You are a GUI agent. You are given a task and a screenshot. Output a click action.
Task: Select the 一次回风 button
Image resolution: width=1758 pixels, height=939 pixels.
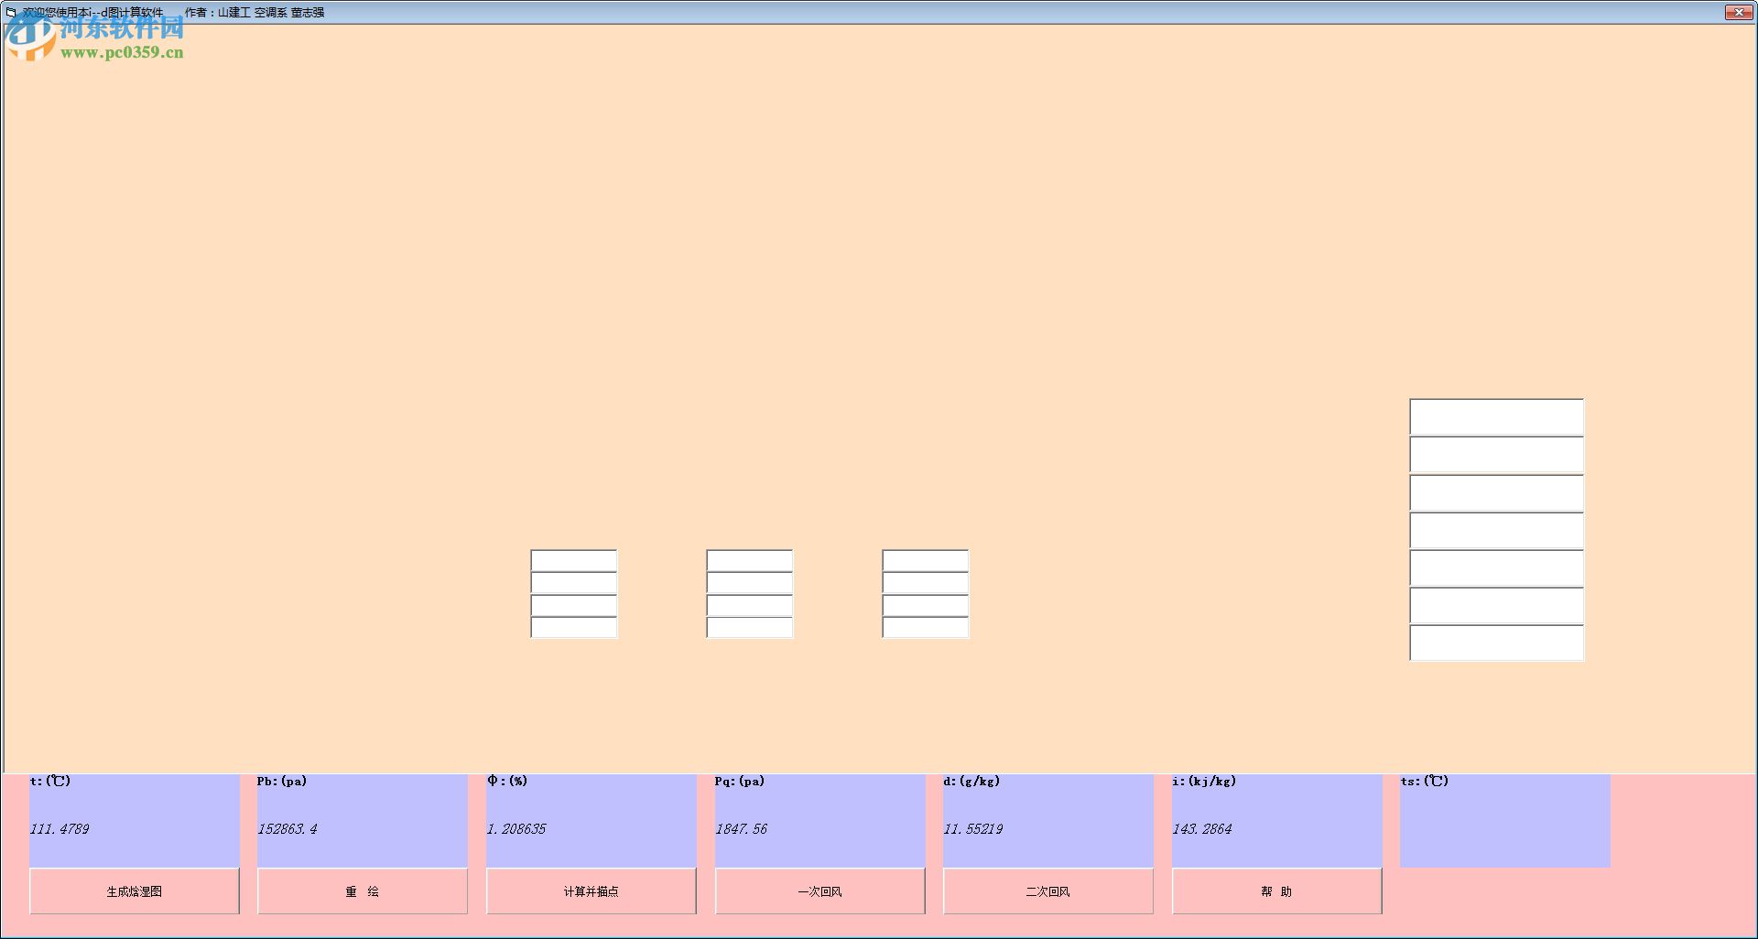[x=820, y=891]
